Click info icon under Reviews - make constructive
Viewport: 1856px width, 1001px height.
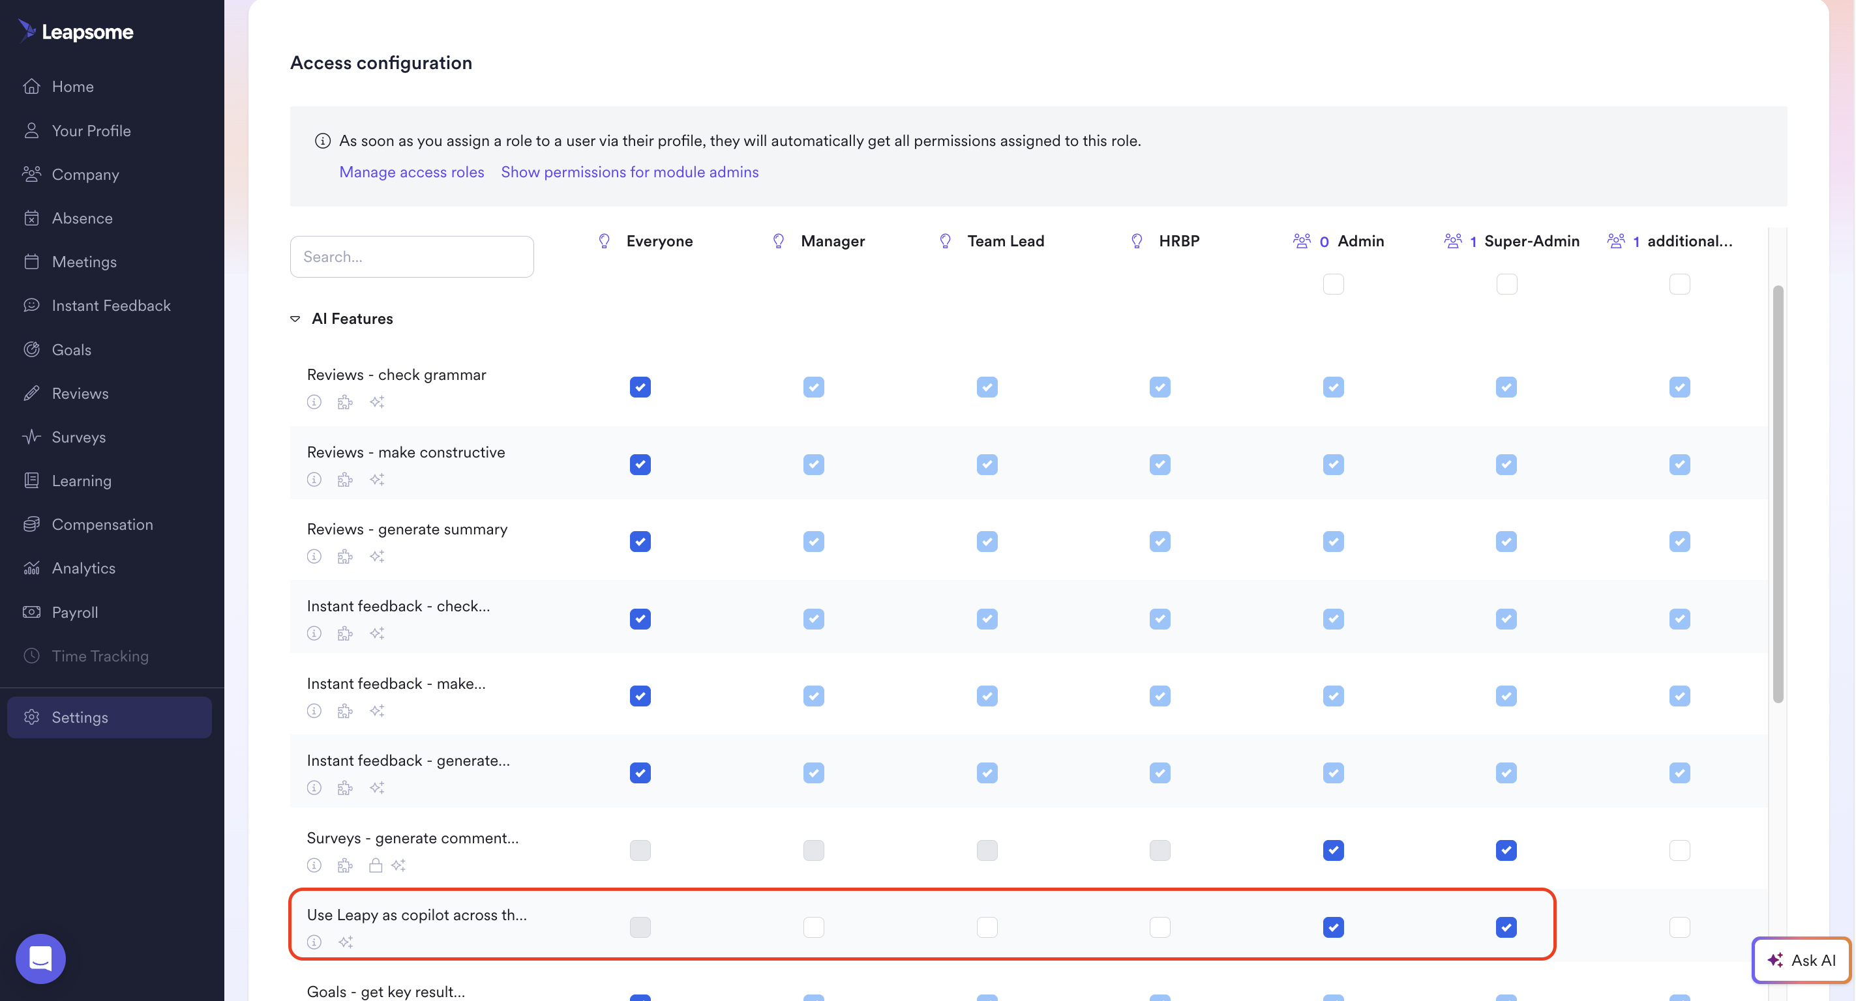[314, 480]
